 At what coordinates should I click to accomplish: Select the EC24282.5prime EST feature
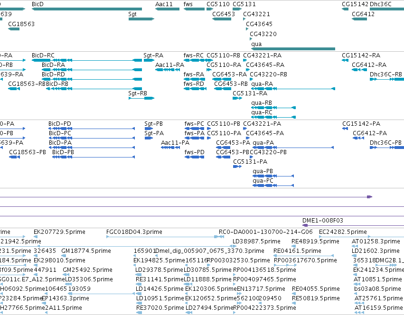pos(361,236)
